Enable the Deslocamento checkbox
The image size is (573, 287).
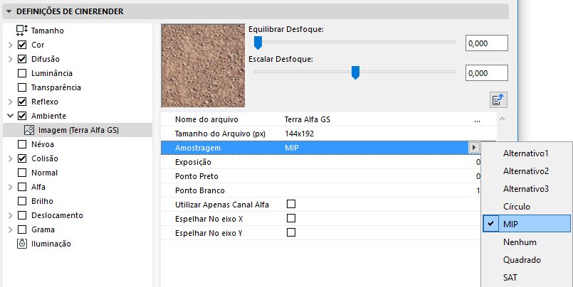pyautogui.click(x=22, y=215)
